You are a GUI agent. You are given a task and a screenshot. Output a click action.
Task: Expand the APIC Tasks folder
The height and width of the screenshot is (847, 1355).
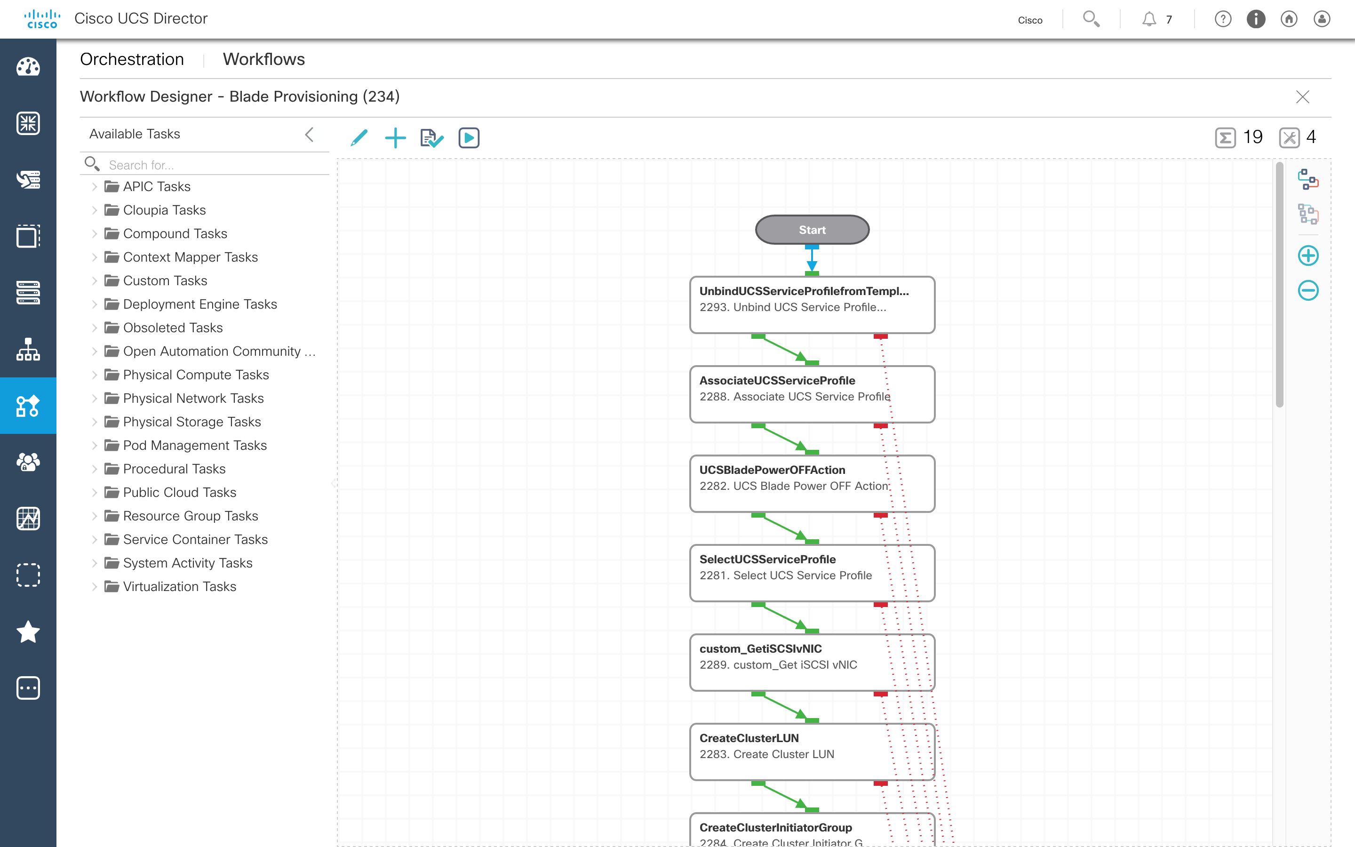(95, 186)
